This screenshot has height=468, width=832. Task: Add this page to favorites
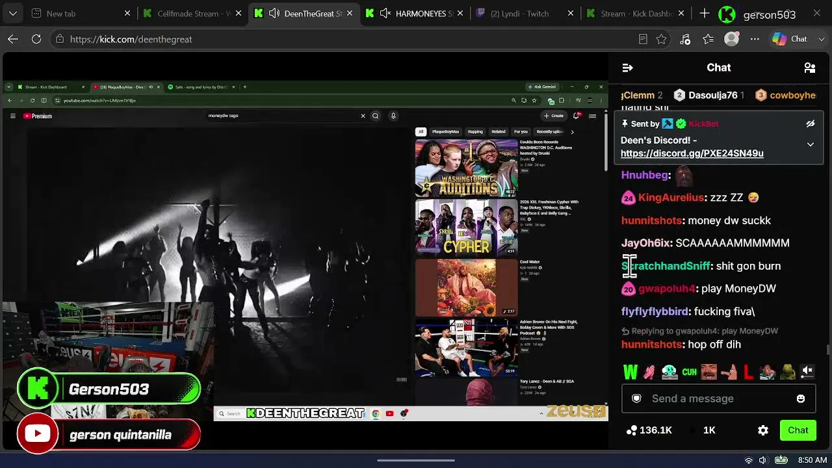point(661,39)
